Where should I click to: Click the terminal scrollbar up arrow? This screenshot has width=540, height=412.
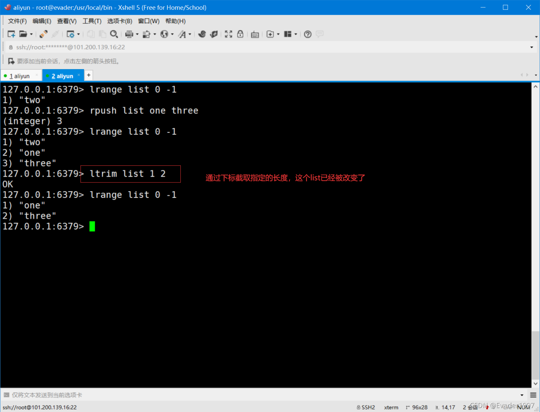point(536,87)
